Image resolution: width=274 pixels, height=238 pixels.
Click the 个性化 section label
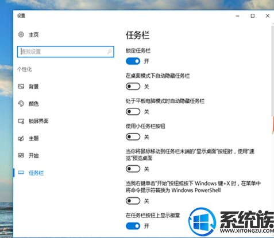pos(25,69)
